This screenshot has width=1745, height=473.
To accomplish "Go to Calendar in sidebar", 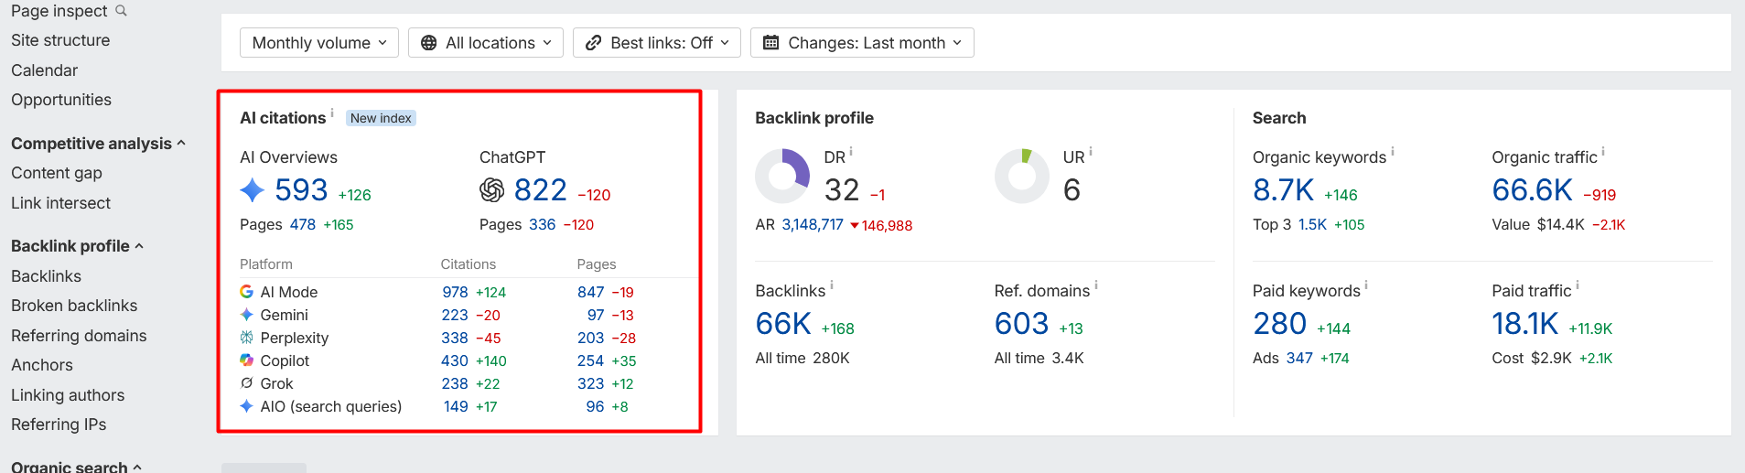I will tap(44, 70).
